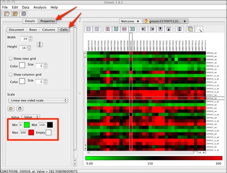The width and height of the screenshot is (227, 173).
Task: Open search with the magnifying glass icon
Action: click(199, 29)
